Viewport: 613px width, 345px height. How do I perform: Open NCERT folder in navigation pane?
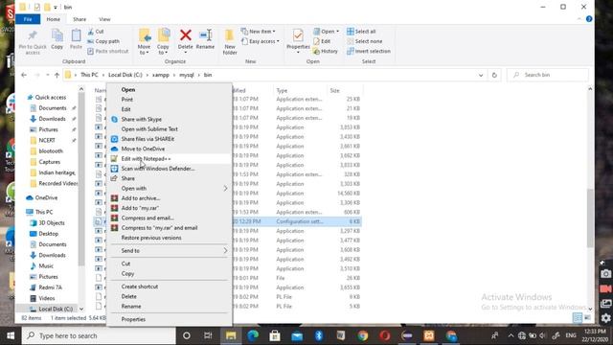47,140
